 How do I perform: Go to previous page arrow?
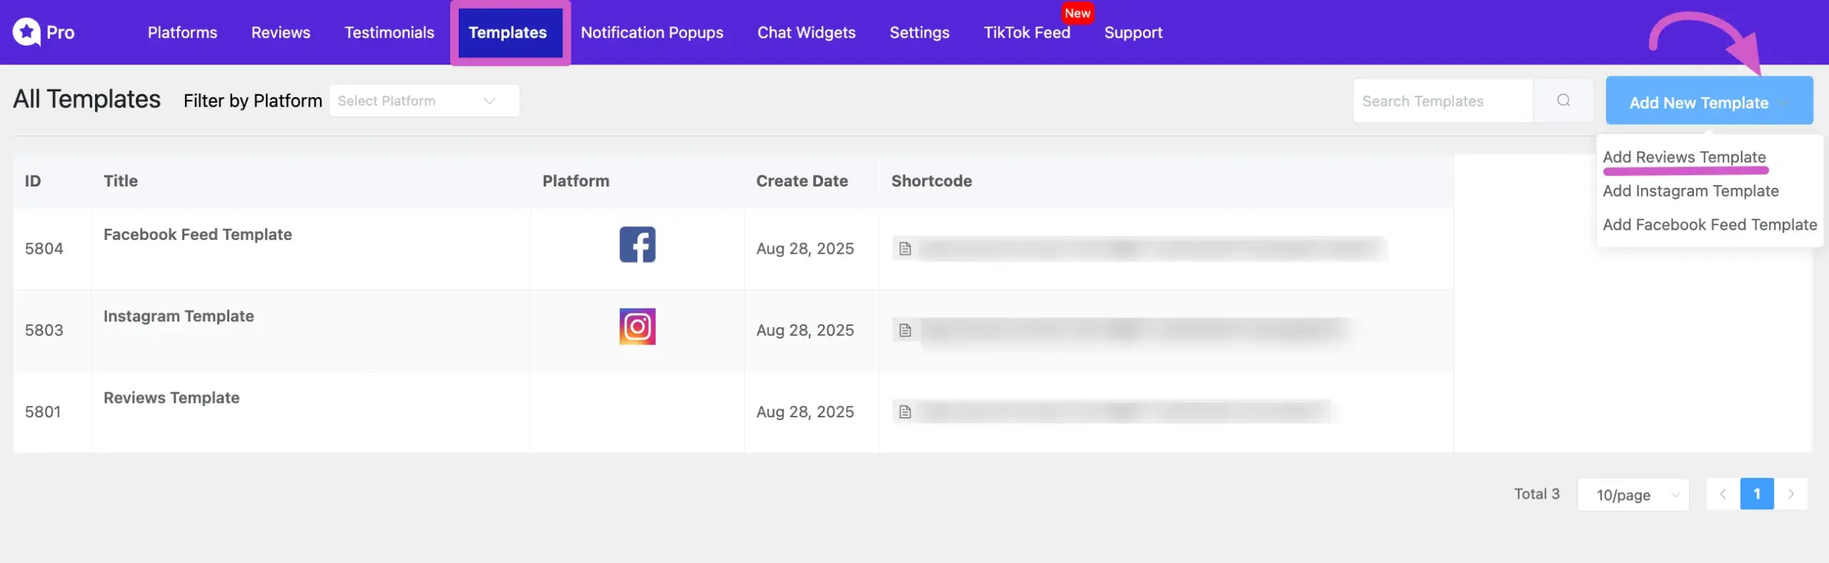(x=1723, y=494)
